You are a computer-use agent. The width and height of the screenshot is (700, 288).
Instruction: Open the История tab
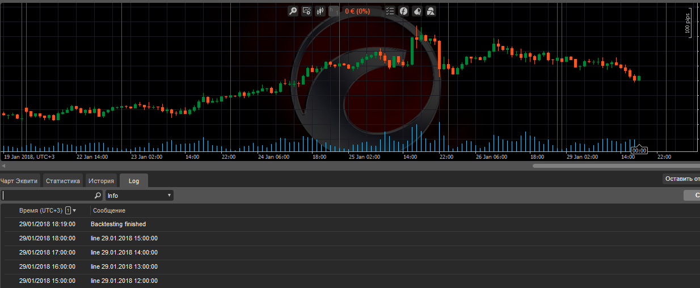click(x=101, y=181)
